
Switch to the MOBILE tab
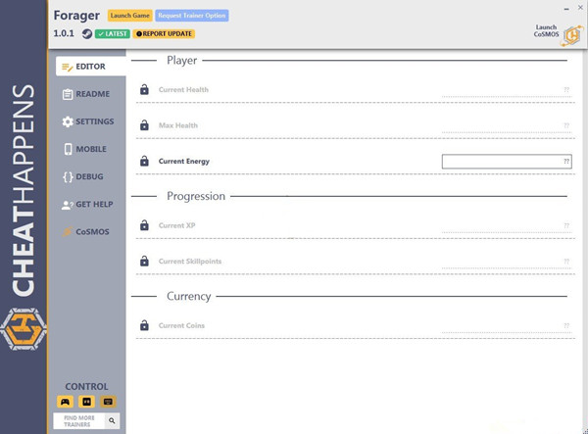85,149
